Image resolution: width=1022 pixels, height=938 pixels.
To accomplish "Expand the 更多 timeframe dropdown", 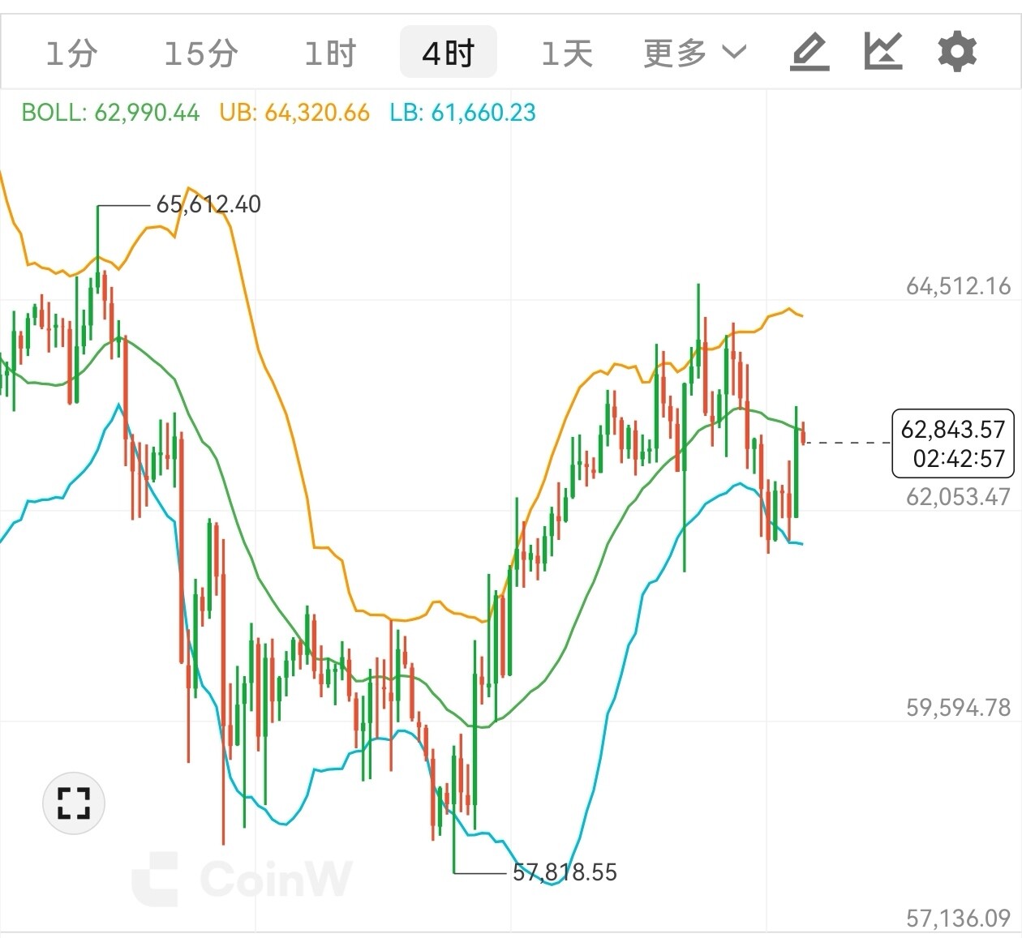I will (695, 54).
